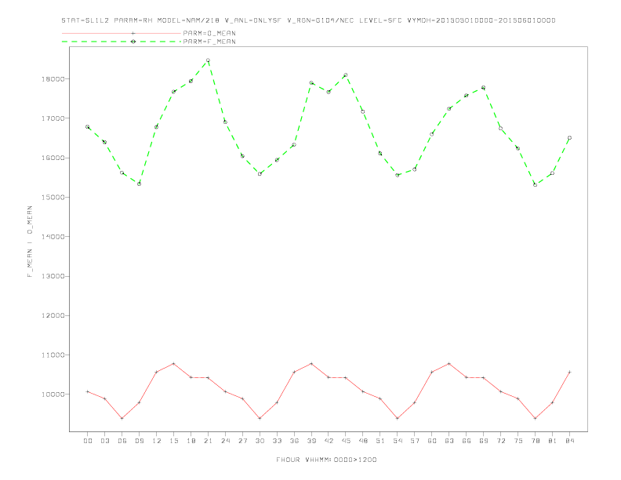Click x-axis tick label 42

click(x=329, y=441)
